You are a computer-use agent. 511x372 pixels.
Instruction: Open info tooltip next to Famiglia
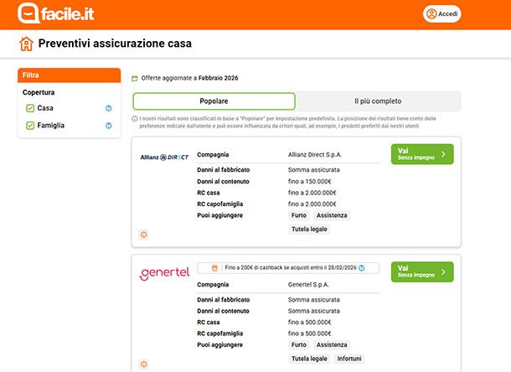tap(109, 126)
